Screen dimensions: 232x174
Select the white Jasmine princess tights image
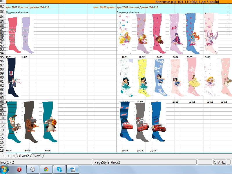pyautogui.click(x=126, y=78)
